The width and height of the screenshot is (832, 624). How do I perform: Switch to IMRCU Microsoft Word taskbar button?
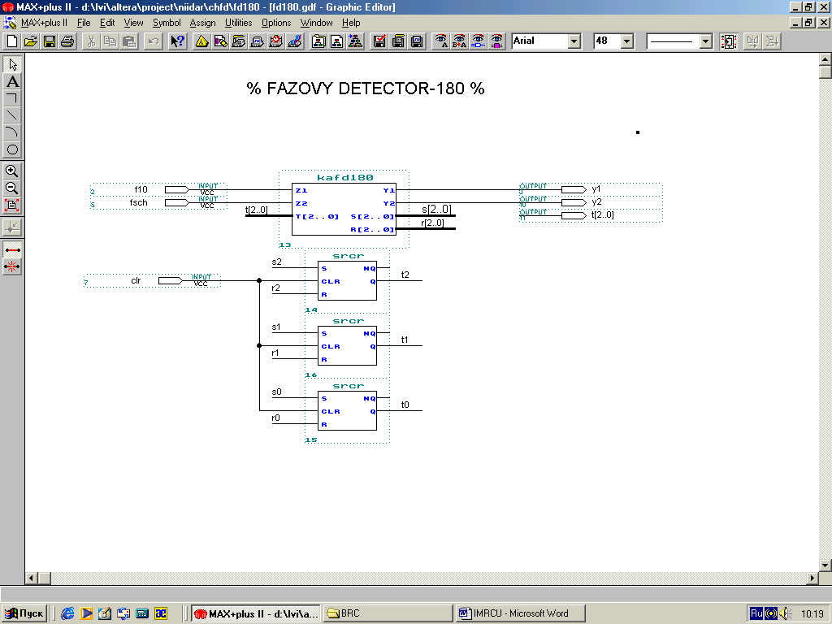click(521, 613)
